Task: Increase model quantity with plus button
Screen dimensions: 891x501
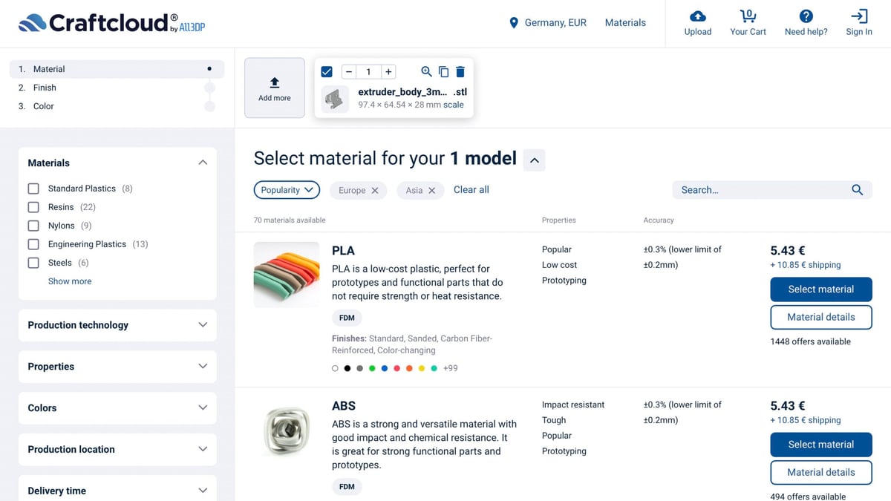Action: pyautogui.click(x=388, y=72)
